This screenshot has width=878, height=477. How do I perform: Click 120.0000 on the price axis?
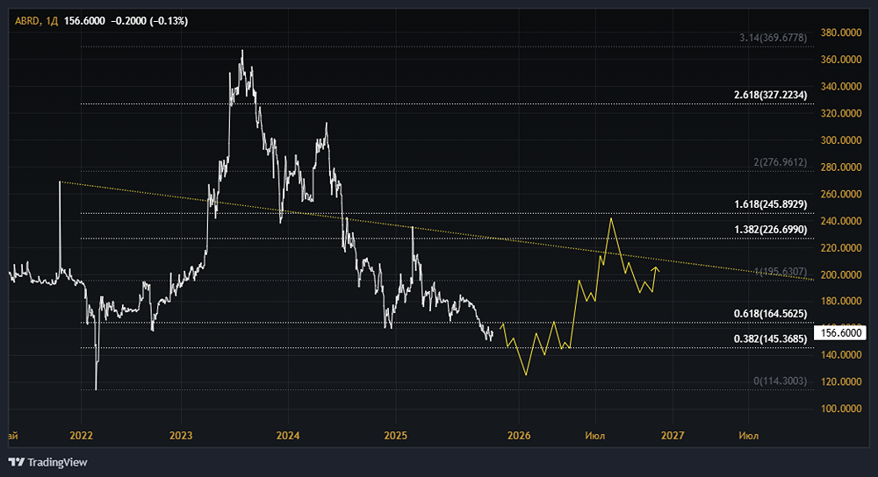pyautogui.click(x=841, y=381)
